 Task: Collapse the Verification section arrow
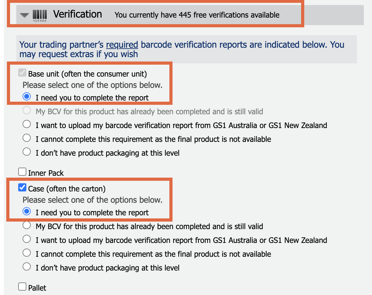[x=24, y=15]
